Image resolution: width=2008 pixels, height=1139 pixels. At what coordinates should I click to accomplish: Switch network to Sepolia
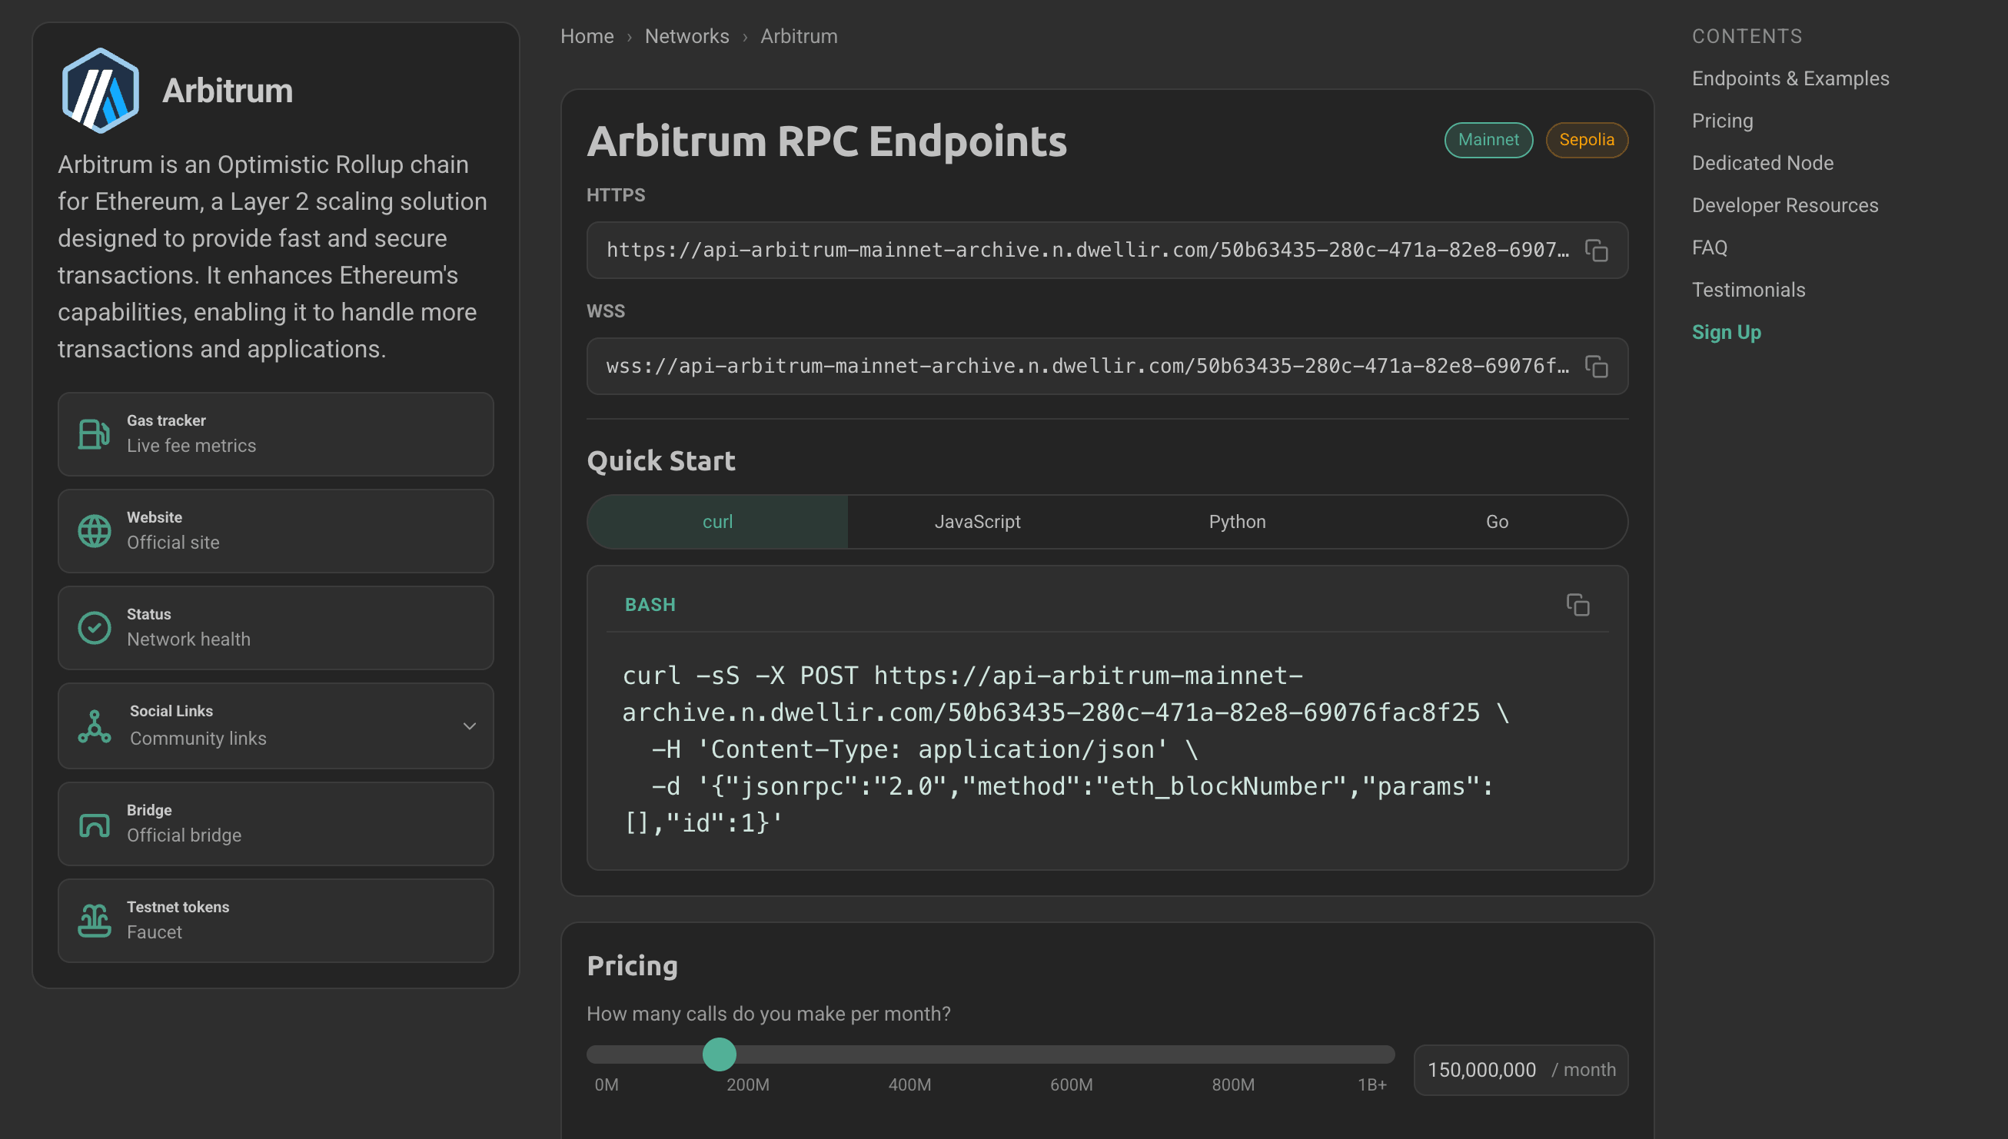pos(1586,139)
